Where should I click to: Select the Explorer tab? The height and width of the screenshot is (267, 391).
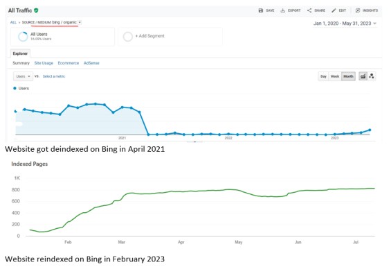point(20,53)
